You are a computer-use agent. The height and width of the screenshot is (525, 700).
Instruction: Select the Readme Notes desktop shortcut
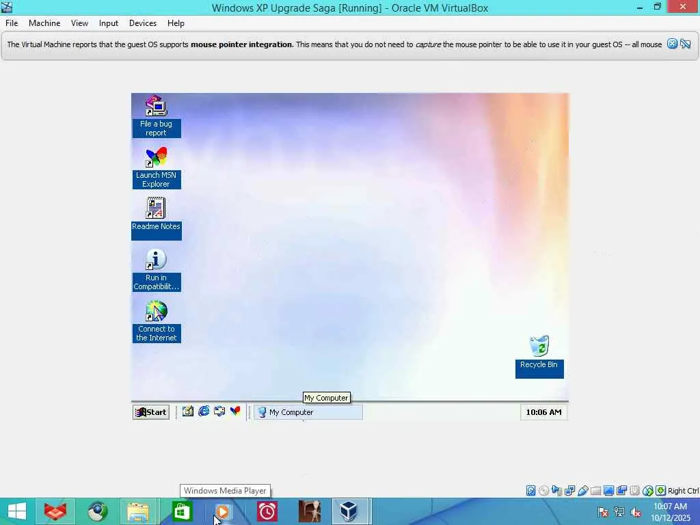[156, 218]
